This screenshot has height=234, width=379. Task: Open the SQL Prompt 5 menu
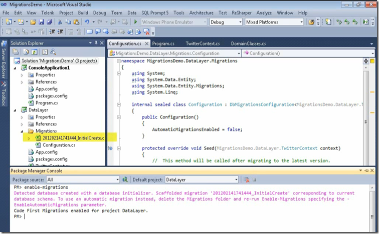pyautogui.click(x=155, y=13)
